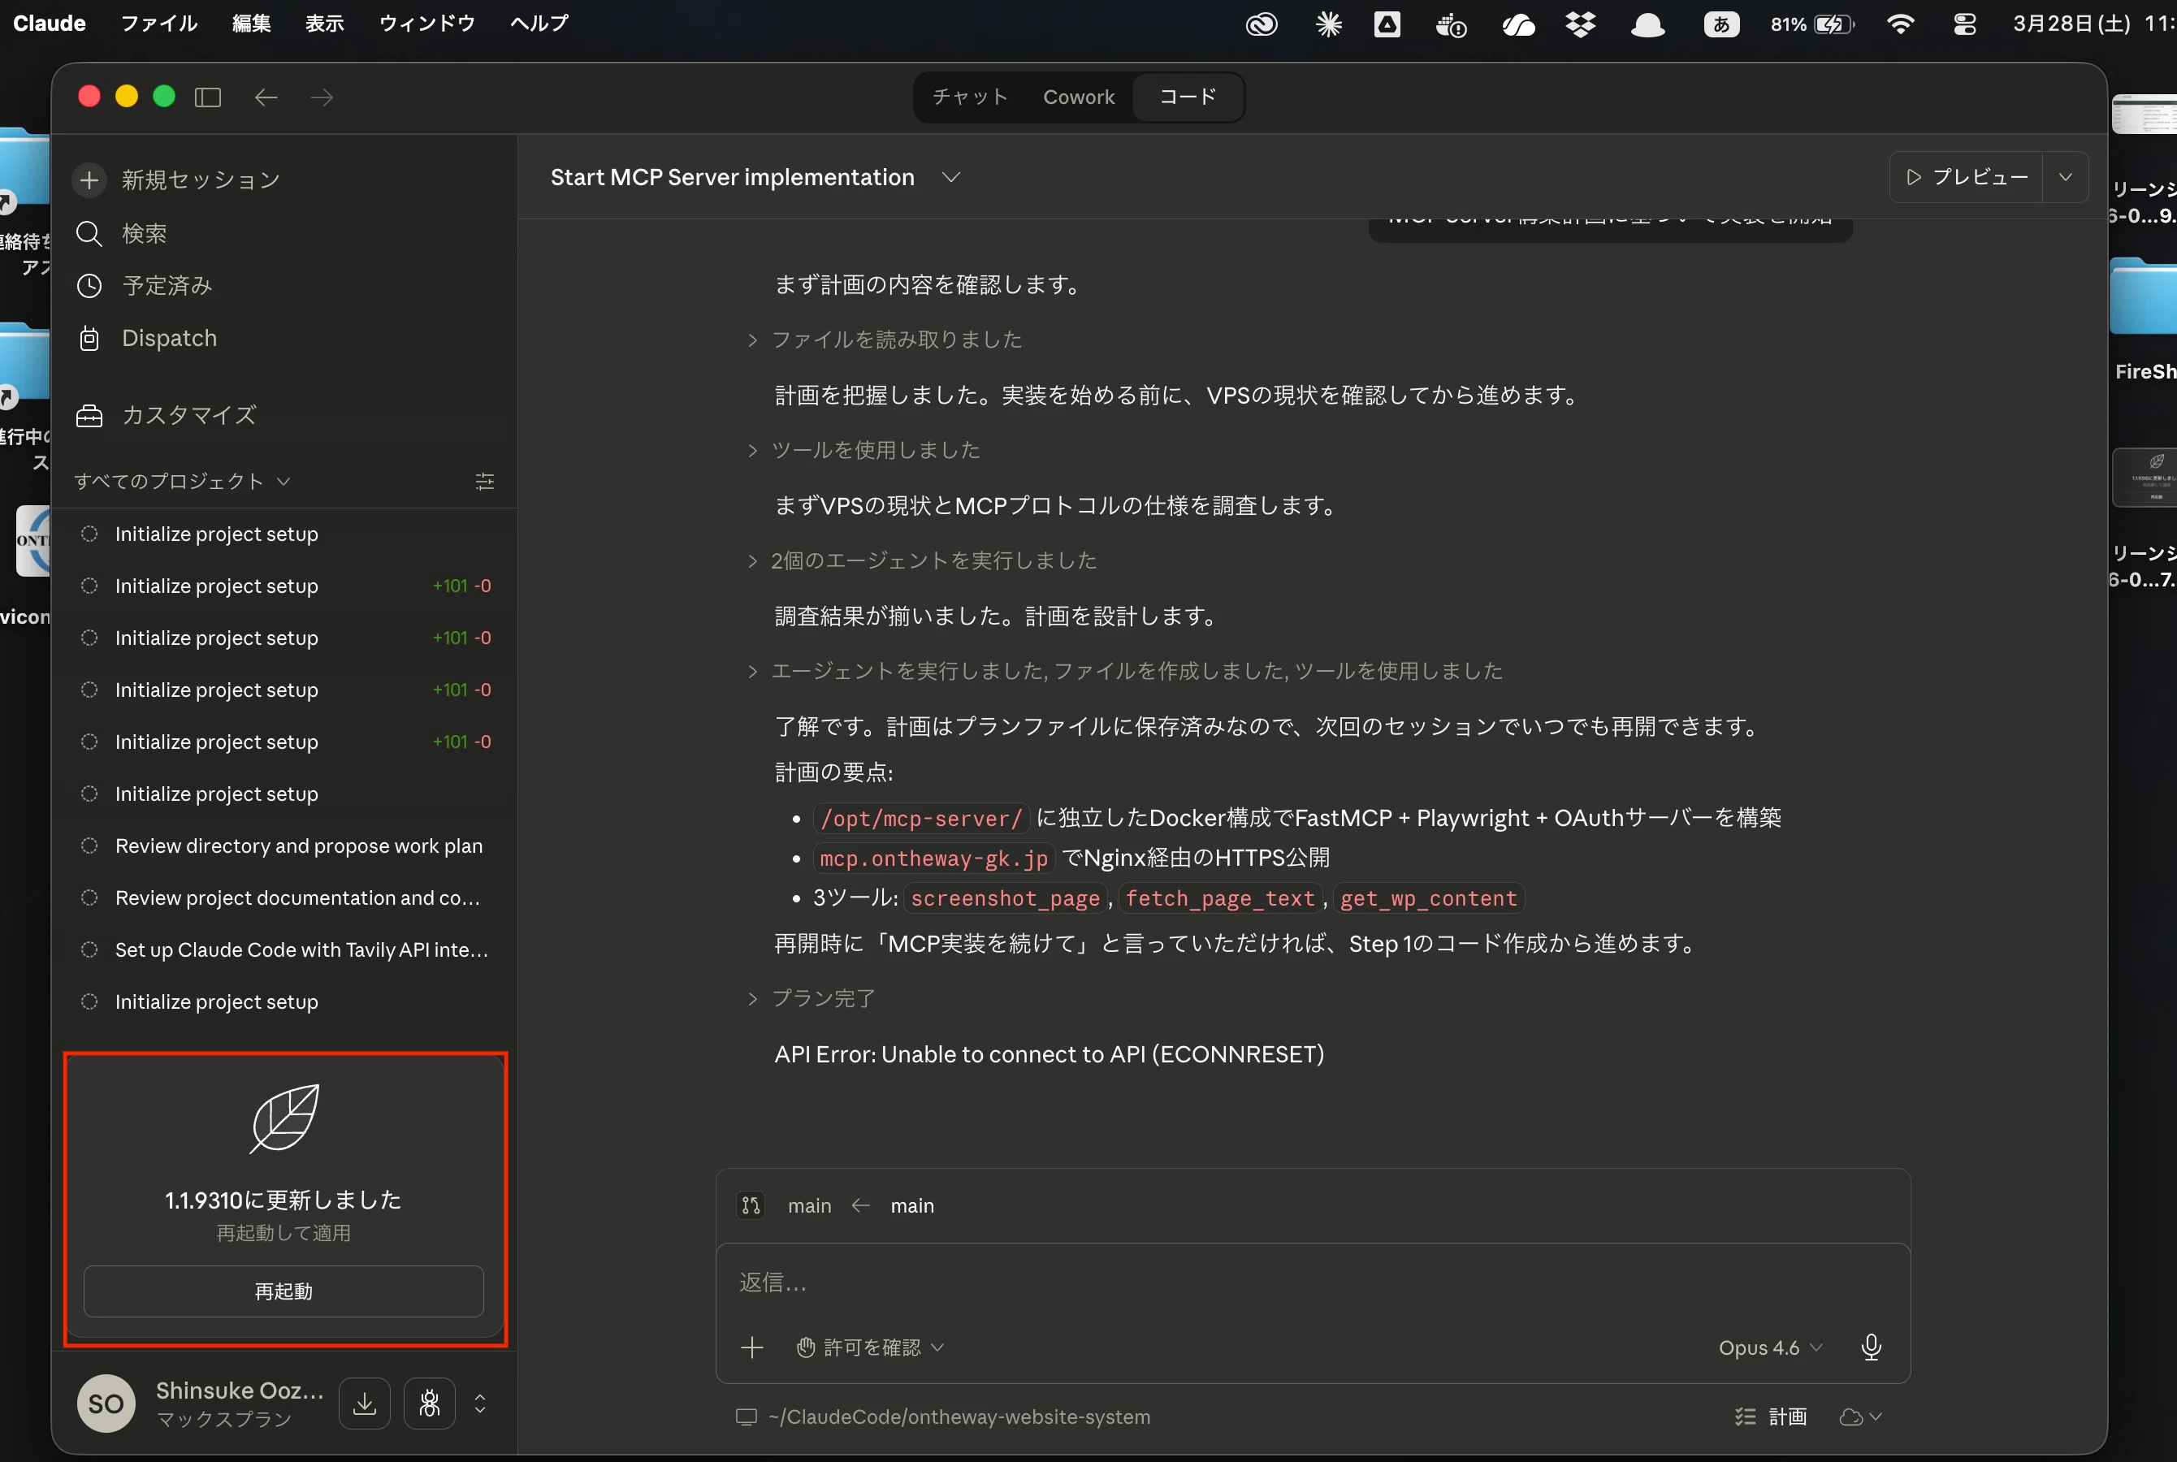Click プレビュー preview button

(1967, 177)
